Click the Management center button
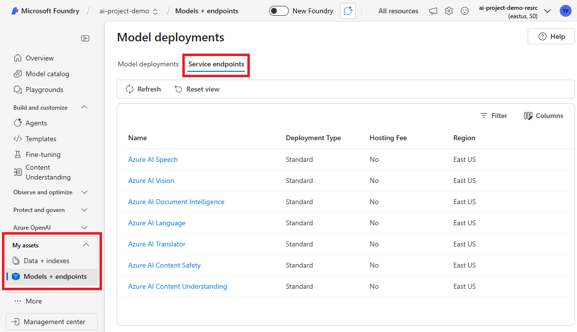This screenshot has width=577, height=332. coord(52,322)
